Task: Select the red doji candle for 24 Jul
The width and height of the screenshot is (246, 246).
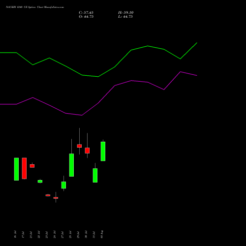Action: tap(56, 198)
